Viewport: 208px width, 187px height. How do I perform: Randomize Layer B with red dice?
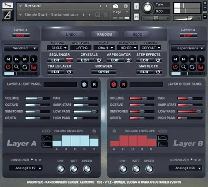[113, 85]
